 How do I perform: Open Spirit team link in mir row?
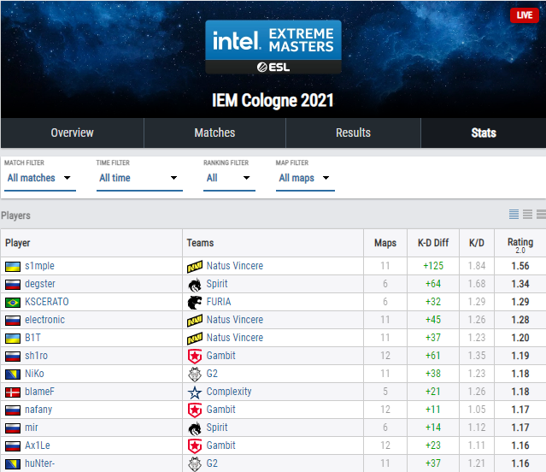click(x=217, y=428)
